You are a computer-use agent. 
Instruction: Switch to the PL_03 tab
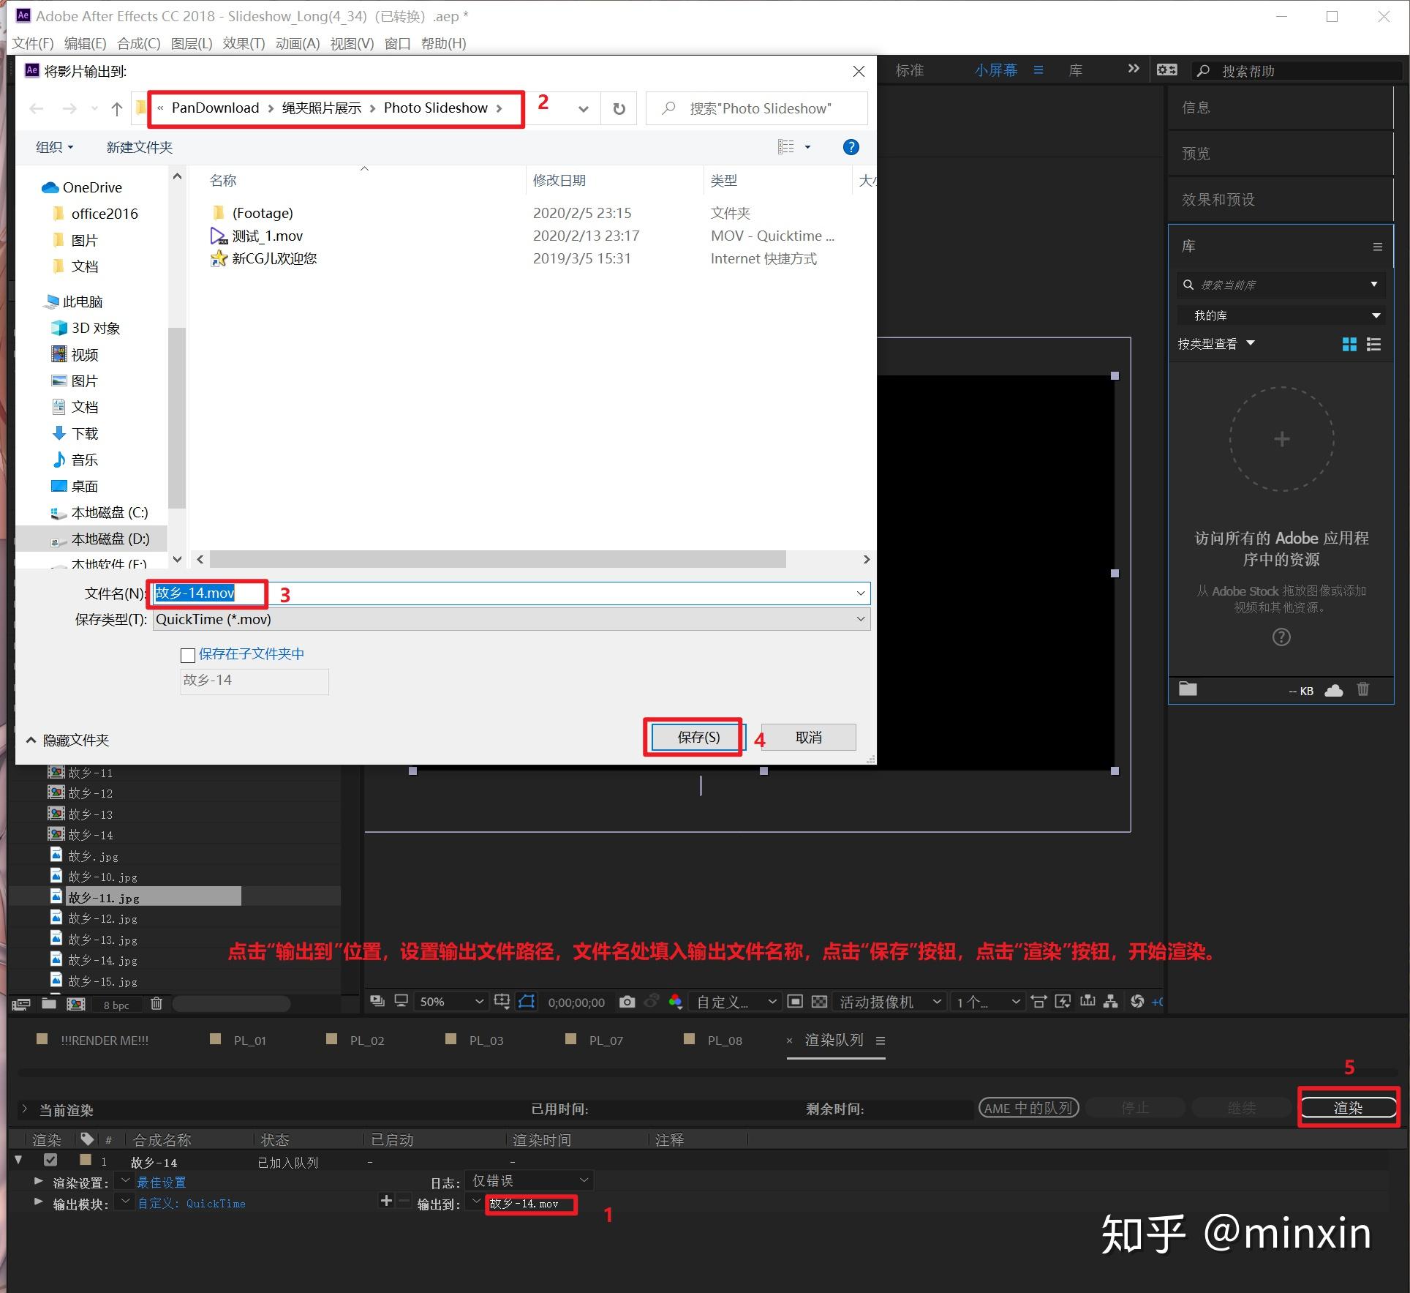pos(485,1039)
